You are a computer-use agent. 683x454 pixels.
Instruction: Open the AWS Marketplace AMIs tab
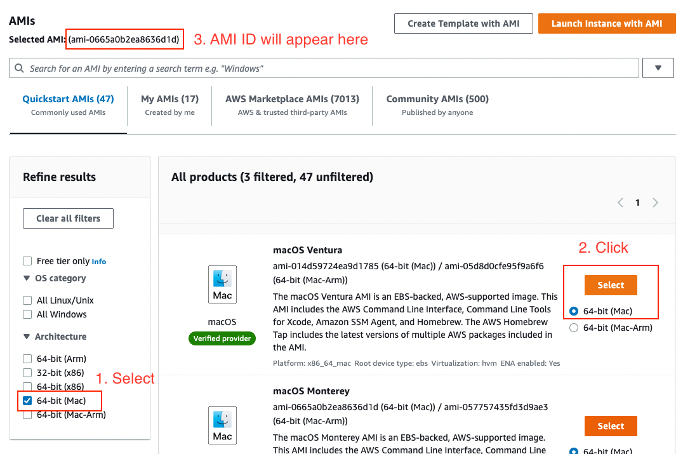[292, 105]
